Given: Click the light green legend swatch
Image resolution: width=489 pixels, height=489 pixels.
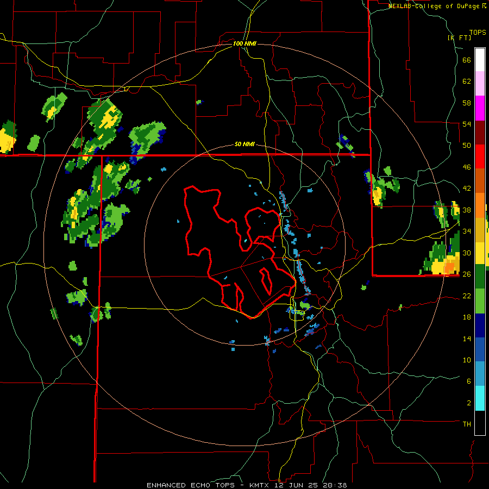Looking at the screenshot, I should (480, 302).
